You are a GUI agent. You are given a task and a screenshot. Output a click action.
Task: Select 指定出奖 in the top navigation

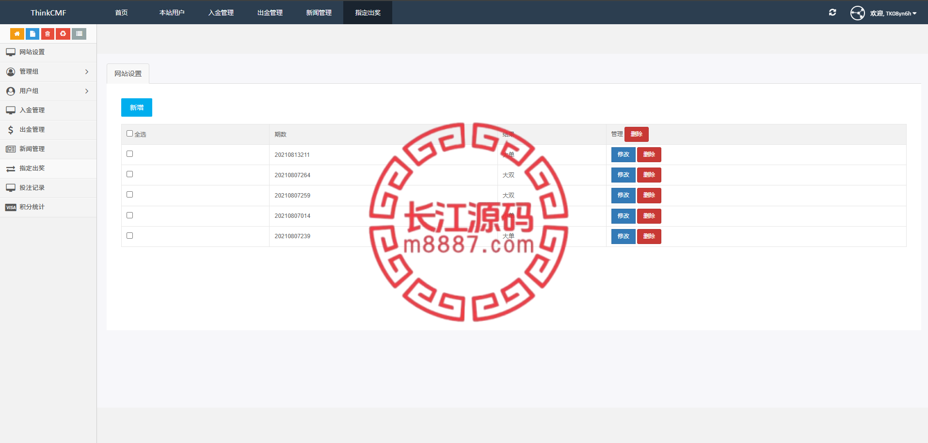pyautogui.click(x=368, y=13)
